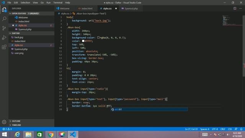
Task: Show hidden system tray icons arrow
Action: (x=211, y=135)
